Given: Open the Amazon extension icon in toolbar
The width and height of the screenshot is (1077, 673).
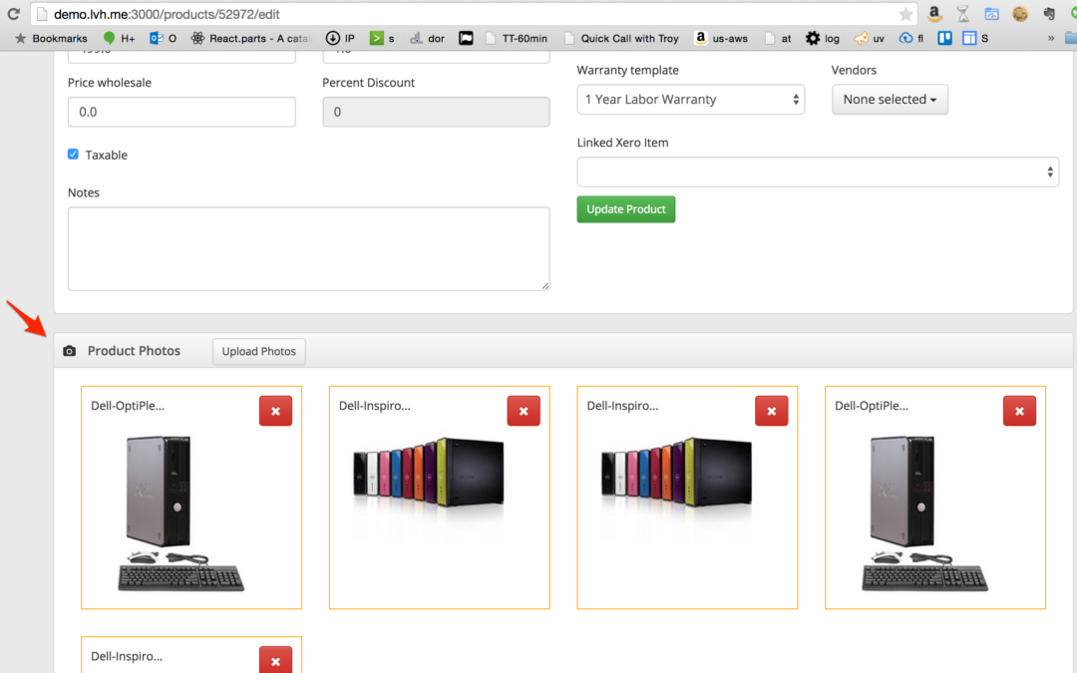Looking at the screenshot, I should pyautogui.click(x=934, y=13).
